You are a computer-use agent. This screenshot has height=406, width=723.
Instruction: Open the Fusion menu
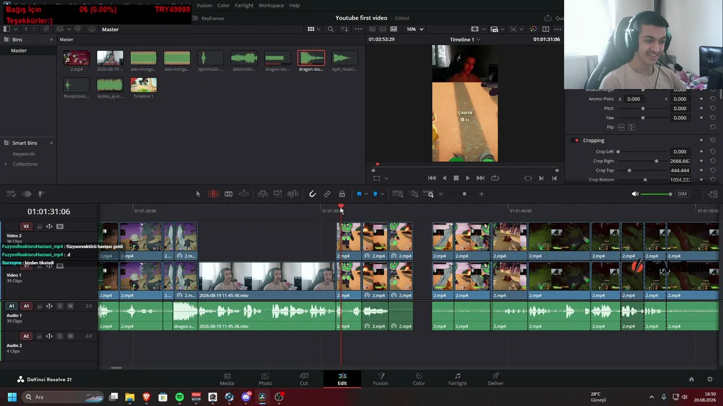tap(204, 5)
